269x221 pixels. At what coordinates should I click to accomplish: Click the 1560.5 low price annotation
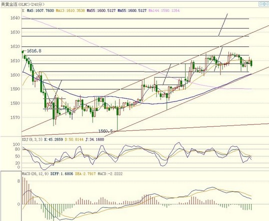pyautogui.click(x=105, y=131)
